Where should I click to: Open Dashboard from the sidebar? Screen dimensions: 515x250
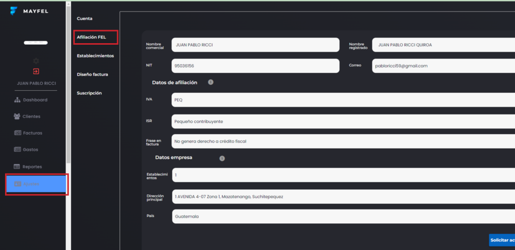[x=31, y=100]
